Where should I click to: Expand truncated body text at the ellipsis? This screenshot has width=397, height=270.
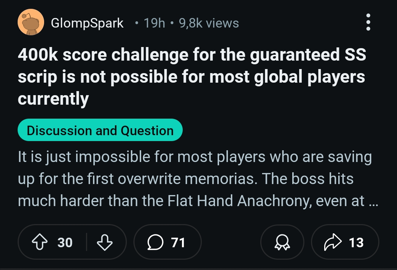click(374, 202)
